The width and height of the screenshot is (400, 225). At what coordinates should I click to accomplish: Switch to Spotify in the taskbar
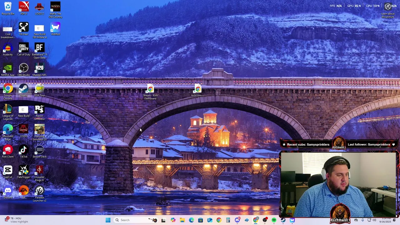click(x=274, y=220)
